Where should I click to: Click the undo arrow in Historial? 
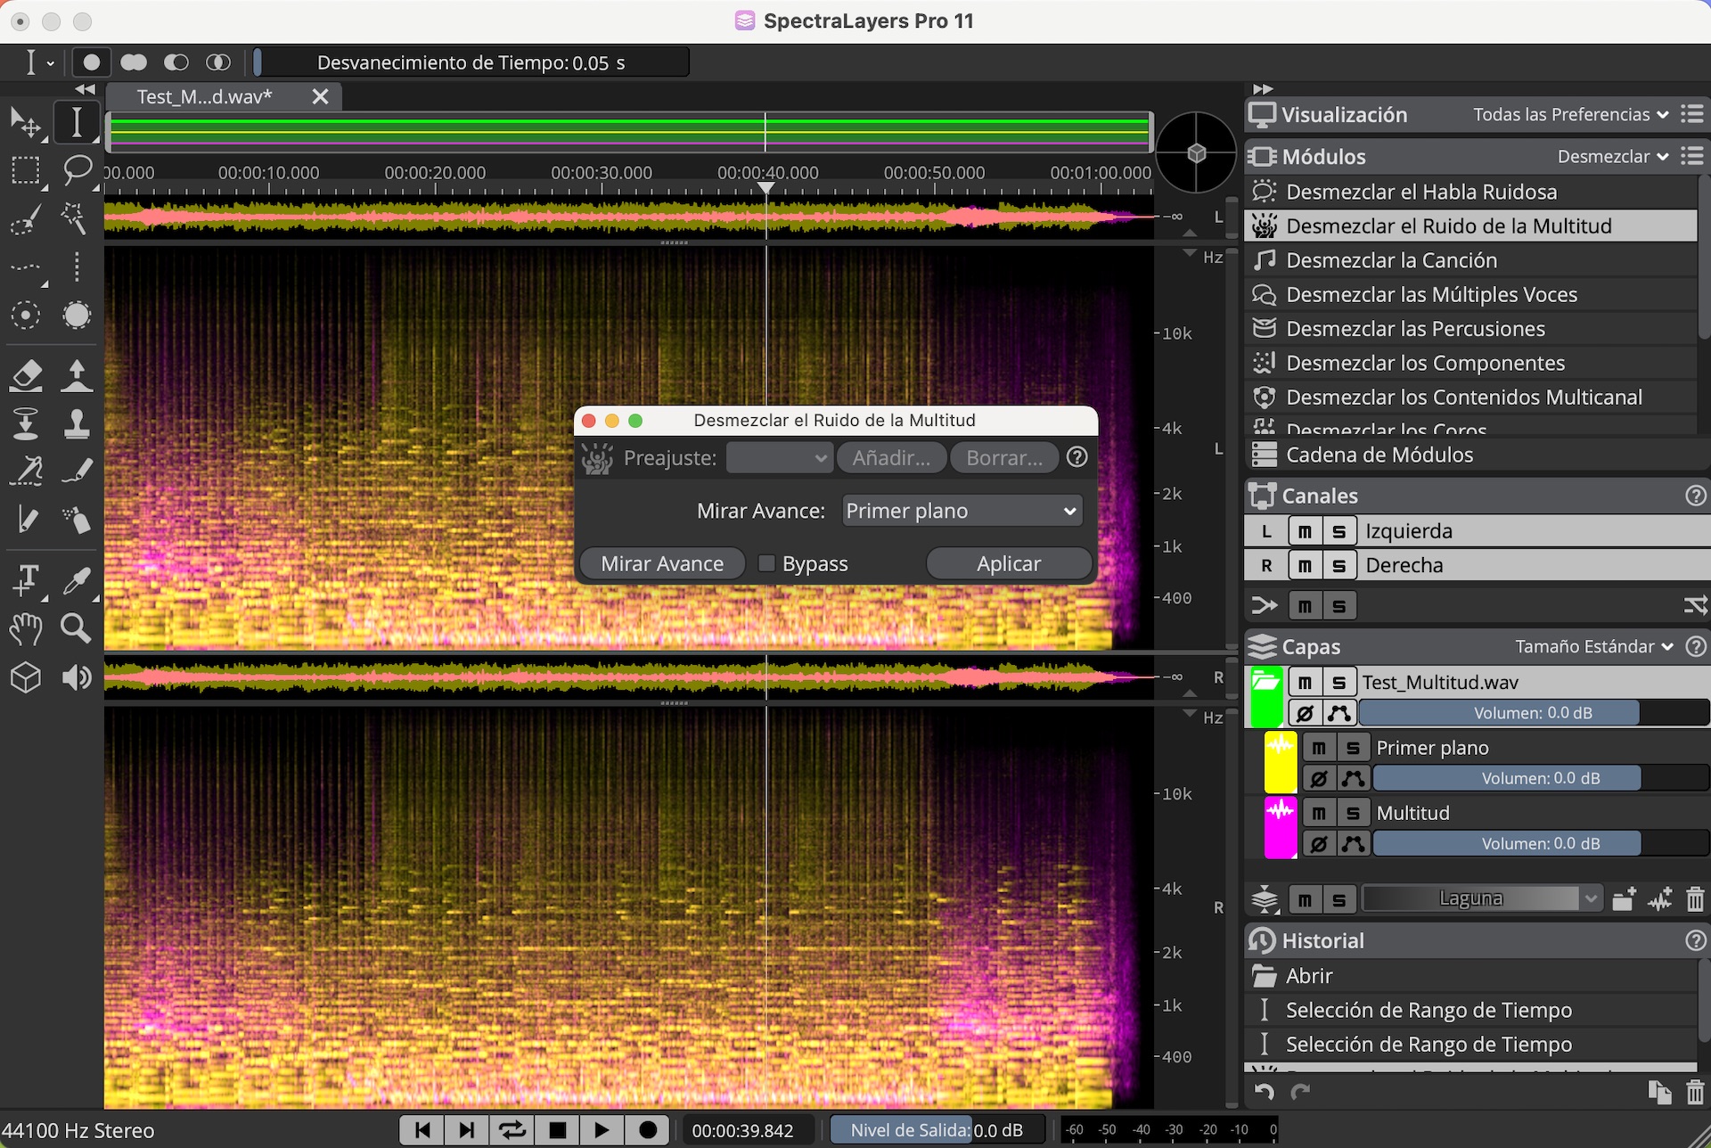[x=1264, y=1092]
